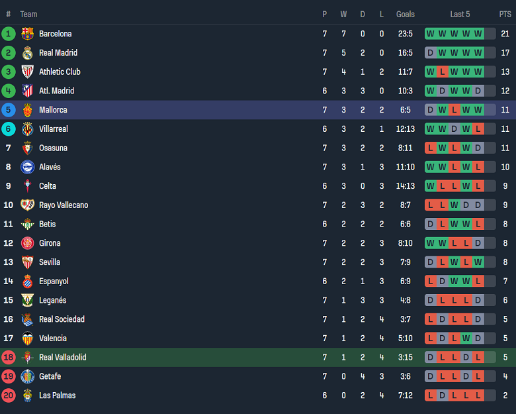Click the Espanyol club crest icon
This screenshot has width=516, height=414.
click(27, 282)
